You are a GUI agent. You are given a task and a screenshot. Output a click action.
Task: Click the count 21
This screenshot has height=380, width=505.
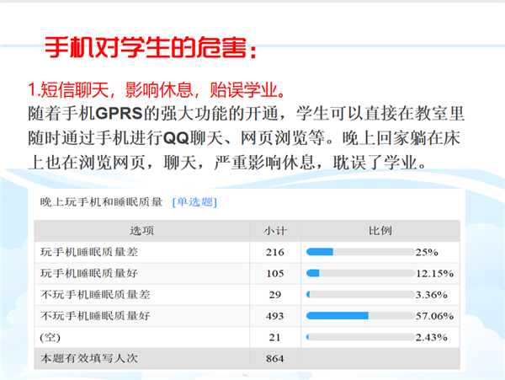point(274,337)
